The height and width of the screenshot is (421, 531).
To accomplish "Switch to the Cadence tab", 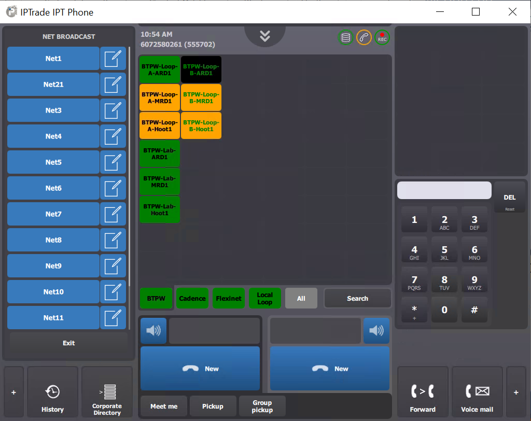I will (192, 299).
